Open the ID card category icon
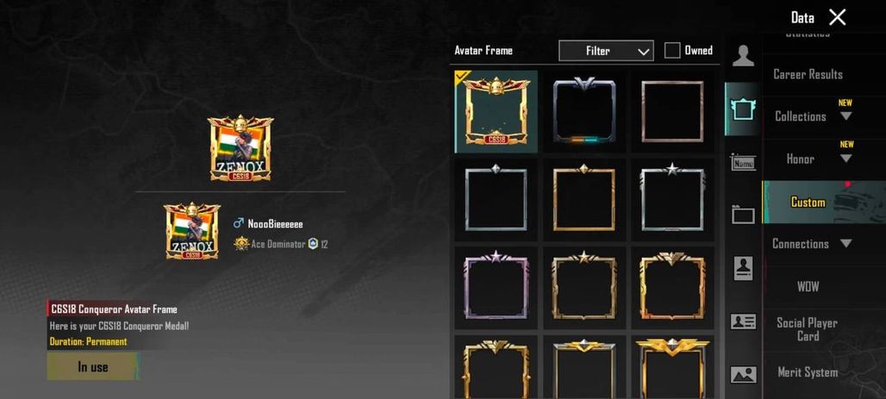The height and width of the screenshot is (399, 886). [743, 321]
